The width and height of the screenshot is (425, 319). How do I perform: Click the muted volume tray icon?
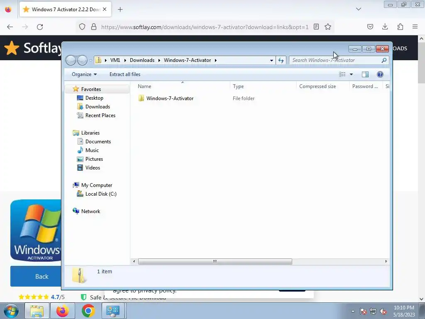click(x=383, y=312)
